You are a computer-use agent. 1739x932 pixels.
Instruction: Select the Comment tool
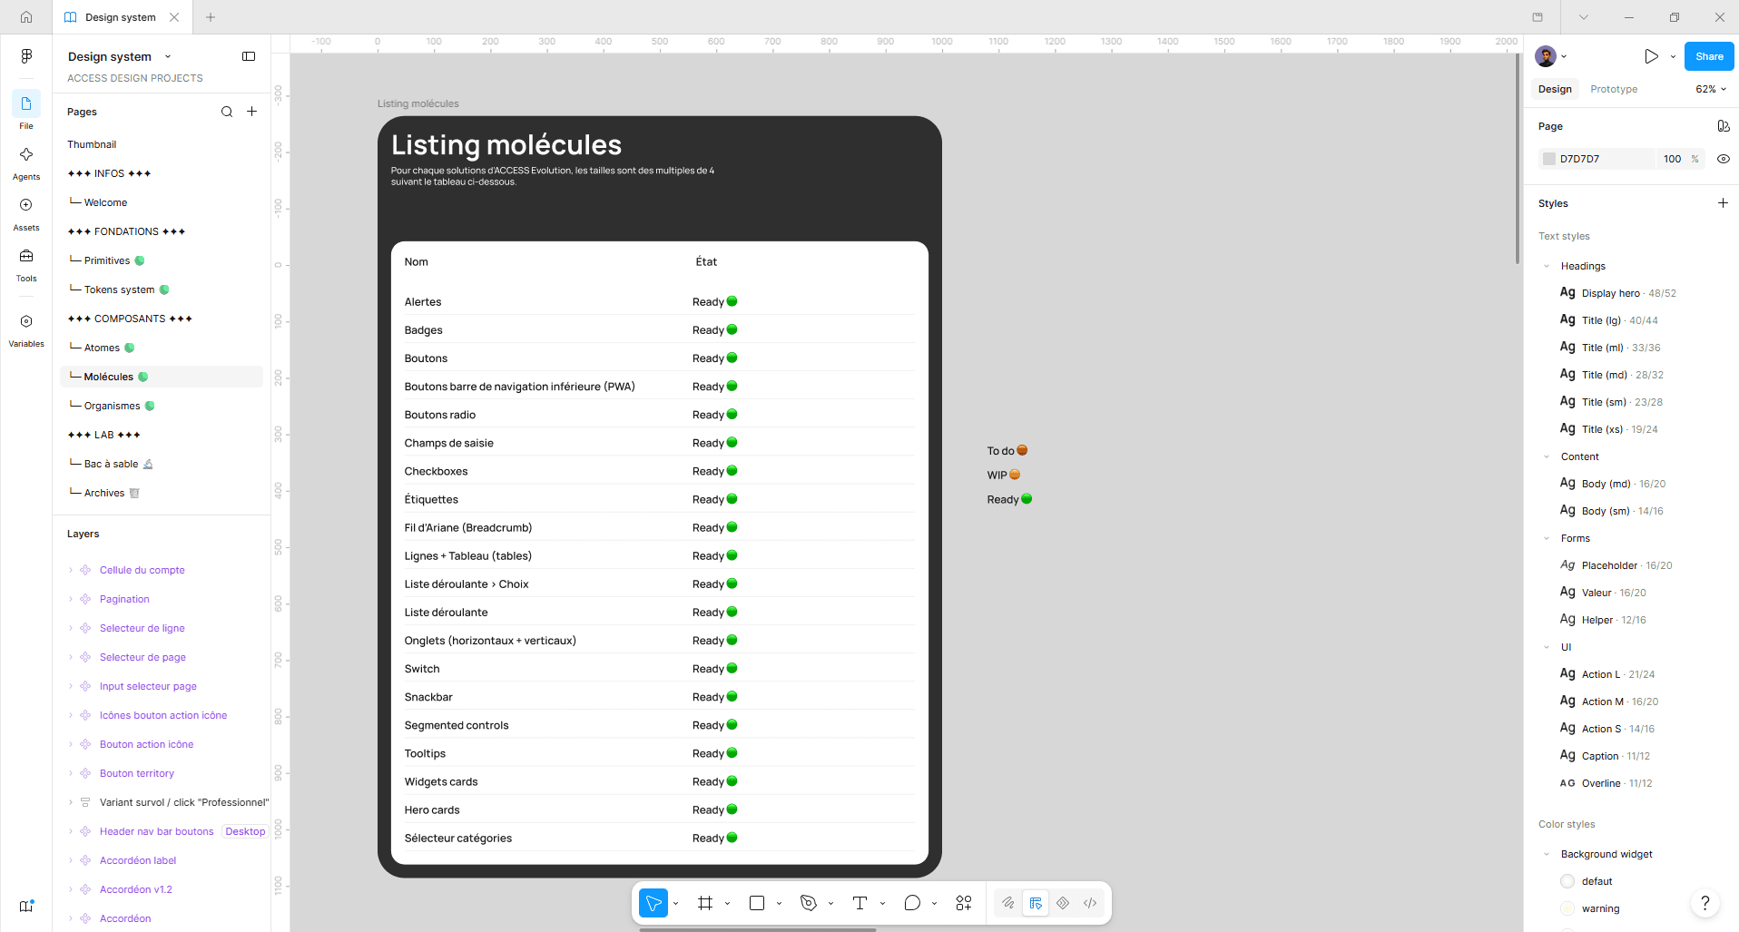pos(912,903)
